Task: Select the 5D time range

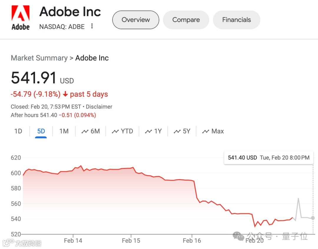Action: click(41, 131)
